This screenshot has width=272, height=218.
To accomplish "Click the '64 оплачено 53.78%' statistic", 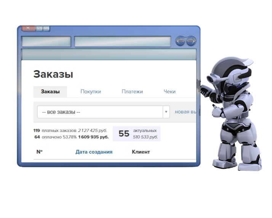I will (x=56, y=137).
